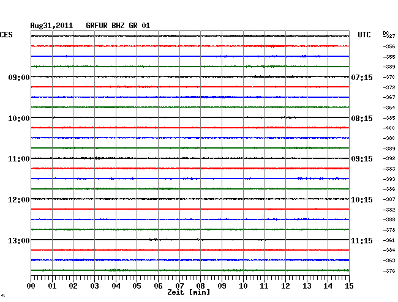Select the black seismic trace in the 13:00 row

pyautogui.click(x=190, y=240)
